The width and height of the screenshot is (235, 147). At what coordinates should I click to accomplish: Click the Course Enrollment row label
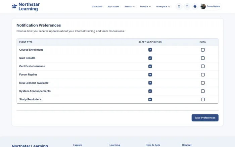tap(31, 50)
